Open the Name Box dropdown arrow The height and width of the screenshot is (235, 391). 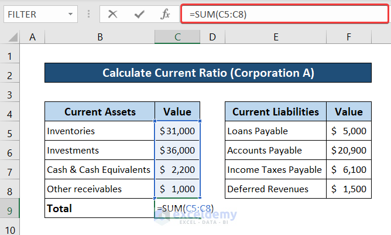click(x=71, y=14)
